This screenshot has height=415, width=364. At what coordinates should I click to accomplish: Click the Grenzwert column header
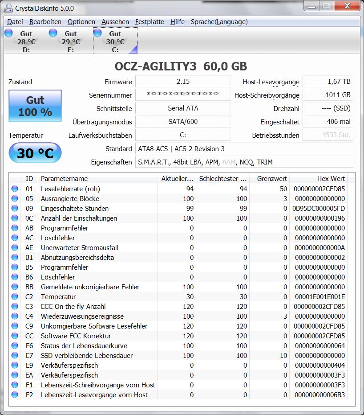click(x=269, y=179)
